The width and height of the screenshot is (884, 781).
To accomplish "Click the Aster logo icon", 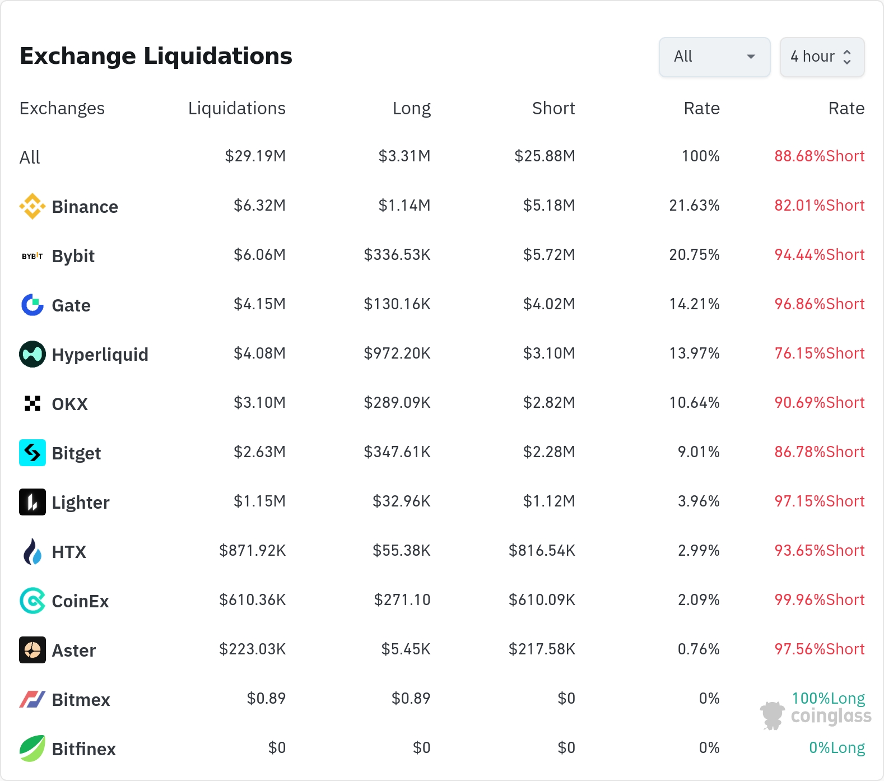I will pos(32,650).
